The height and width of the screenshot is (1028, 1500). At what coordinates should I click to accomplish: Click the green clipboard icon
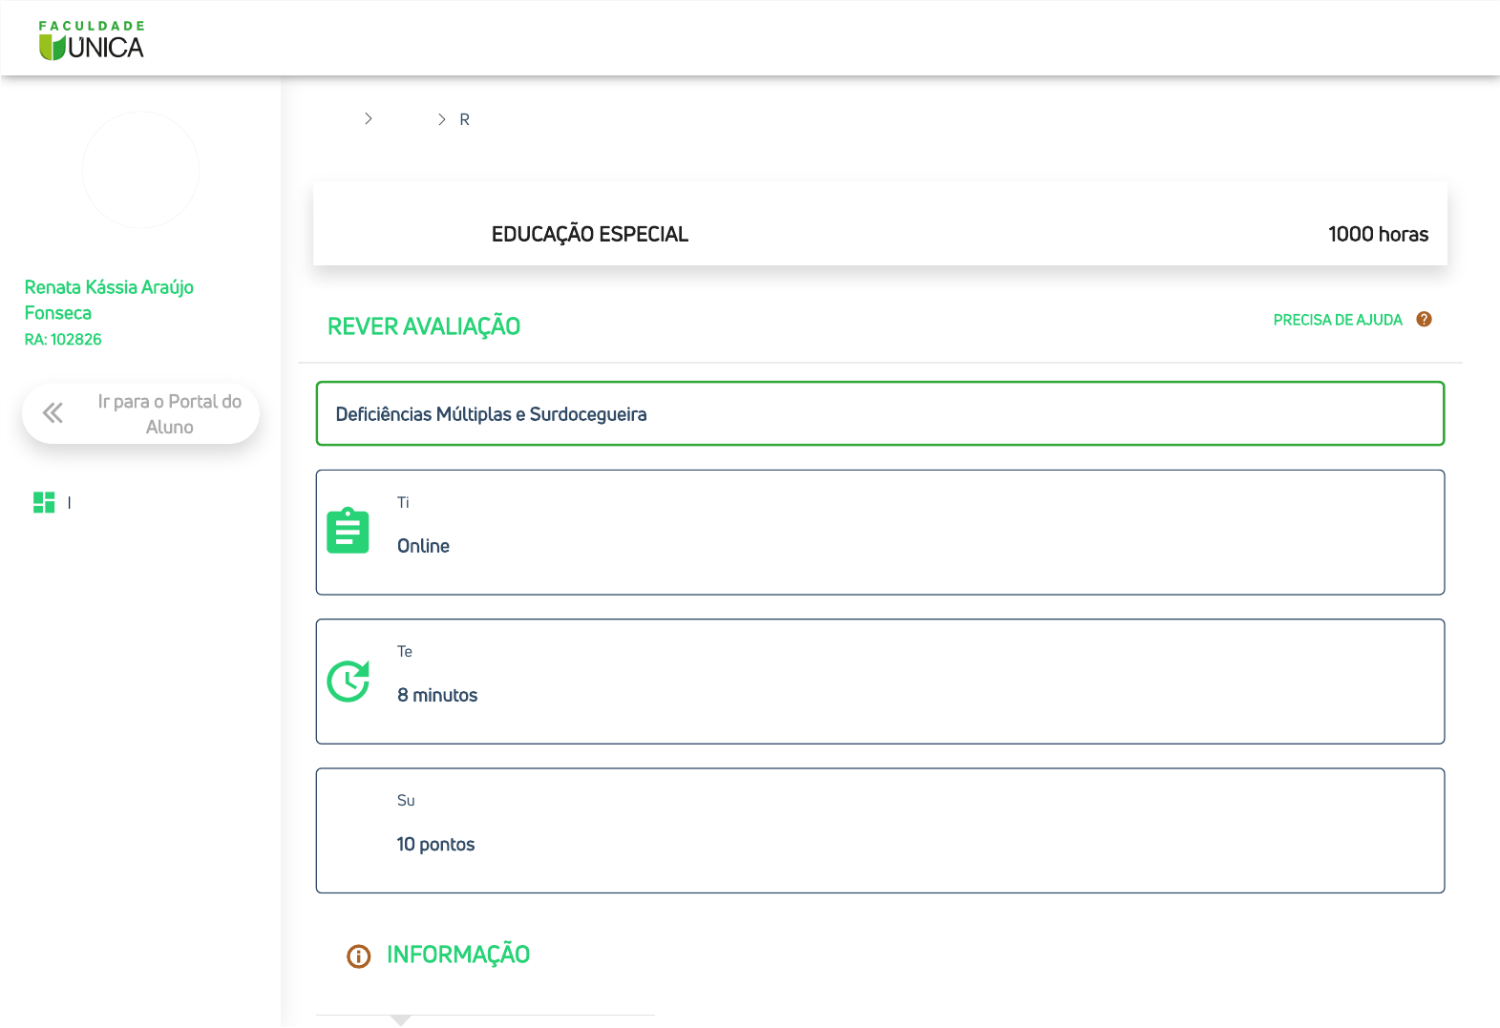click(x=348, y=531)
